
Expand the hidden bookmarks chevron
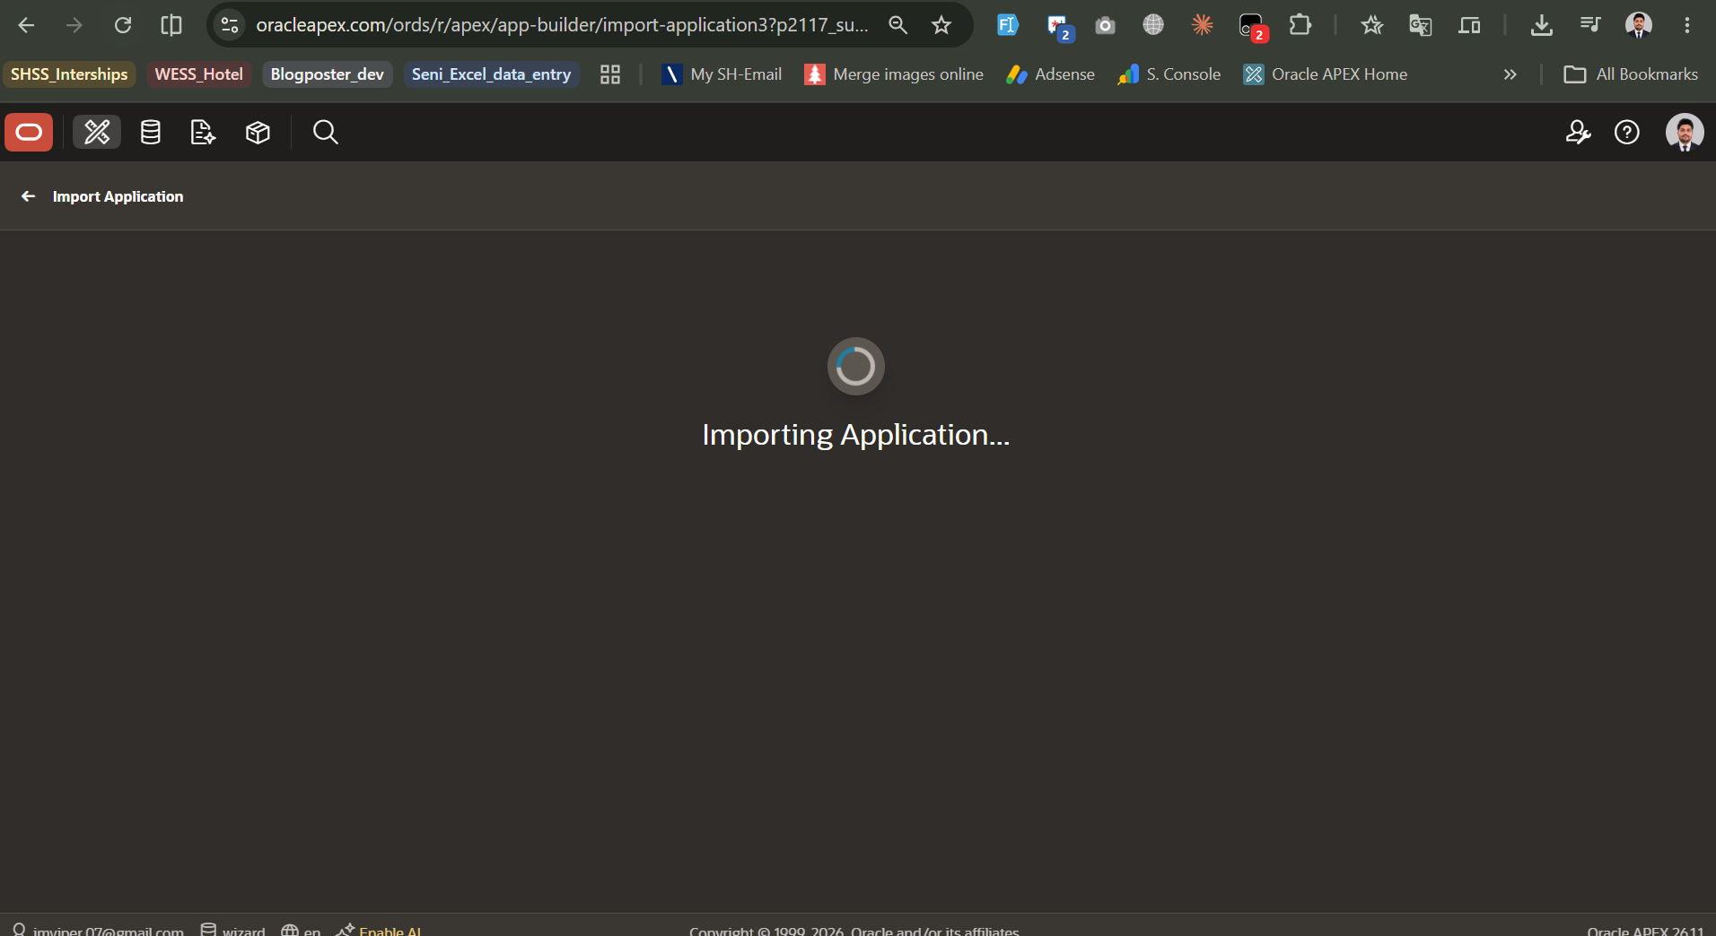[1510, 74]
